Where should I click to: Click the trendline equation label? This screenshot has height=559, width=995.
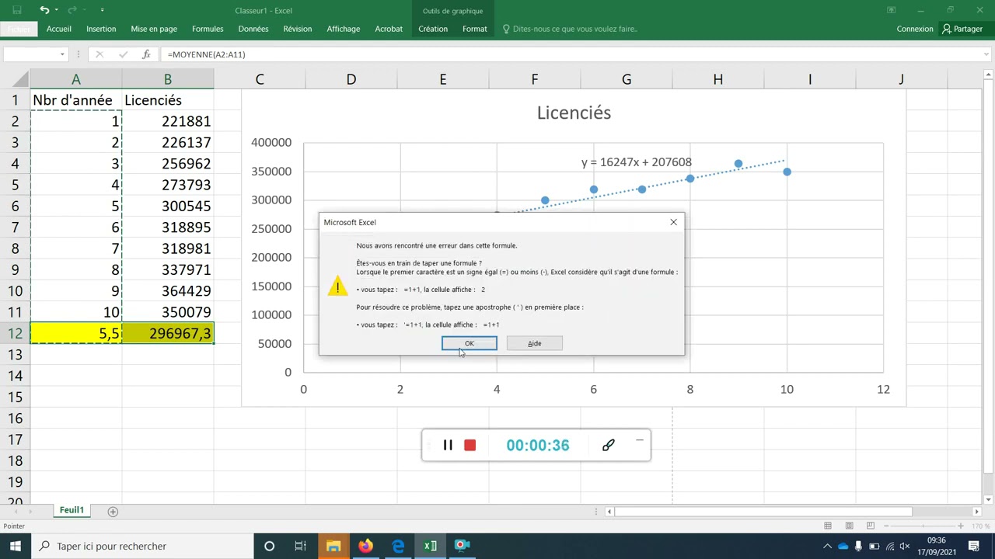[636, 162]
